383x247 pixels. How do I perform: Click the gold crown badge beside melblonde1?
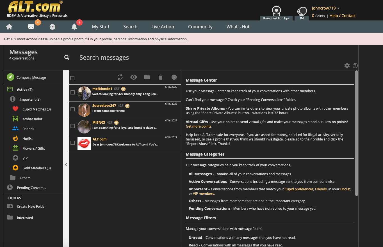click(123, 89)
